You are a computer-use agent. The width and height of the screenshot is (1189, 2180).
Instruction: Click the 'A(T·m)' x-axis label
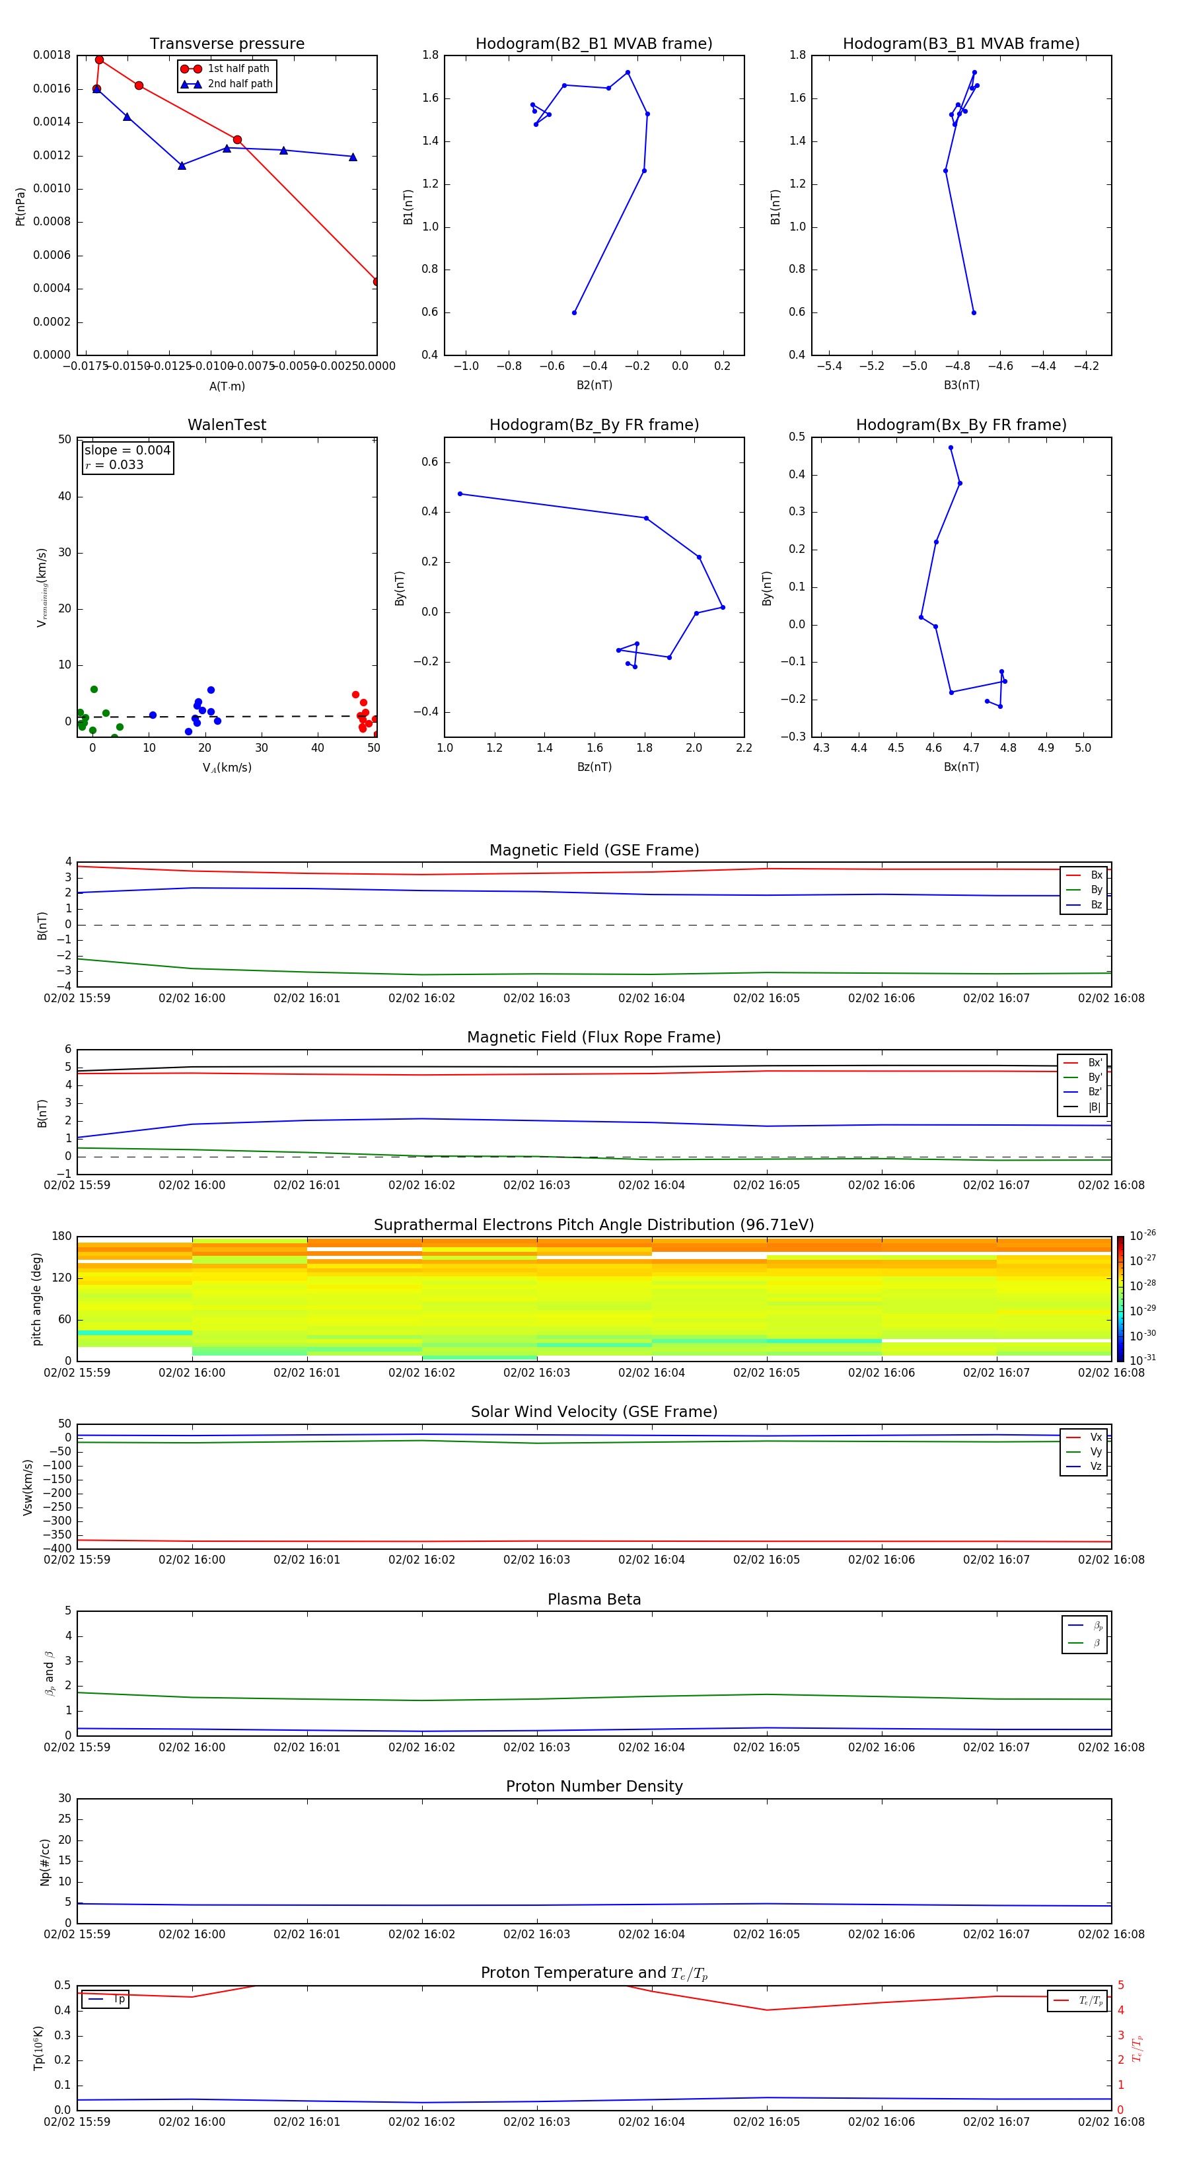tap(227, 386)
